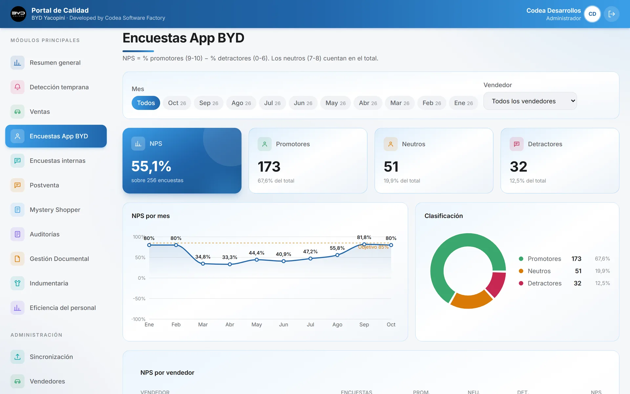This screenshot has width=630, height=394.
Task: Filter by Feb 26 month chip
Action: tap(432, 103)
